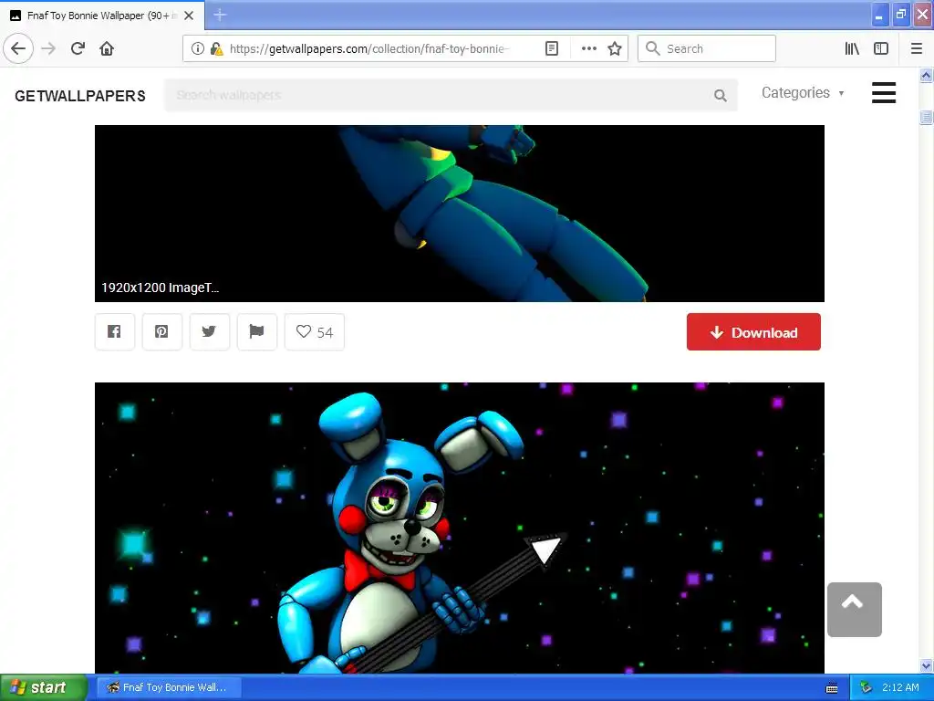The image size is (934, 701).
Task: Click the 2:12 AM clock
Action: tap(900, 687)
